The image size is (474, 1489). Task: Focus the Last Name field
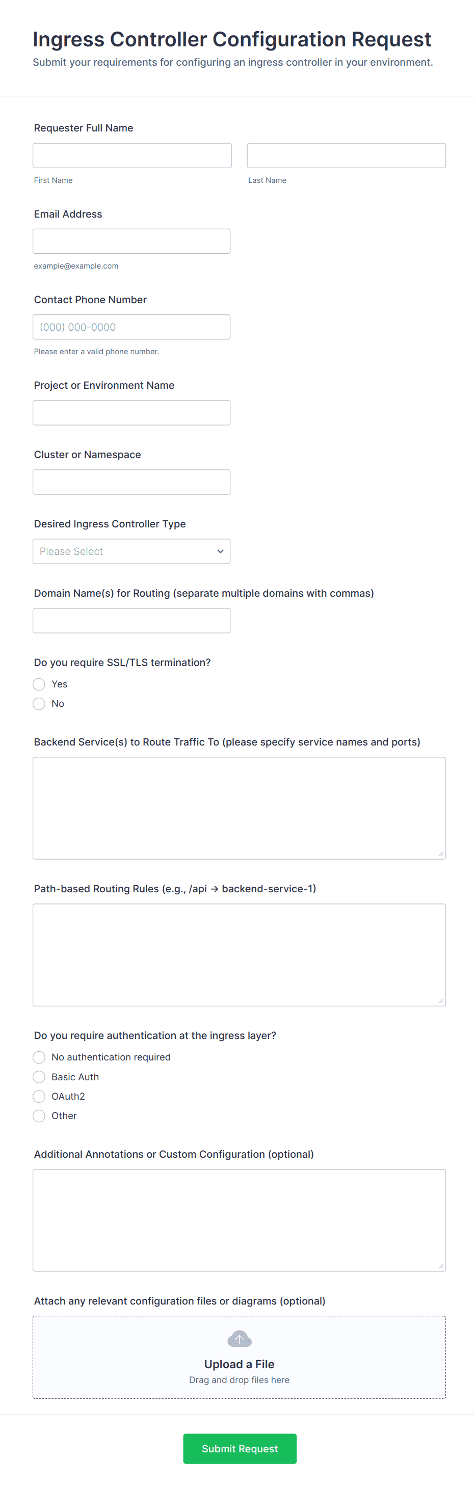pyautogui.click(x=346, y=156)
